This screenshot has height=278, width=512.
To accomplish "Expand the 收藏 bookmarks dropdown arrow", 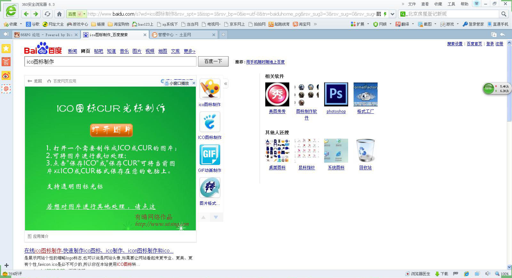I will click(21, 24).
